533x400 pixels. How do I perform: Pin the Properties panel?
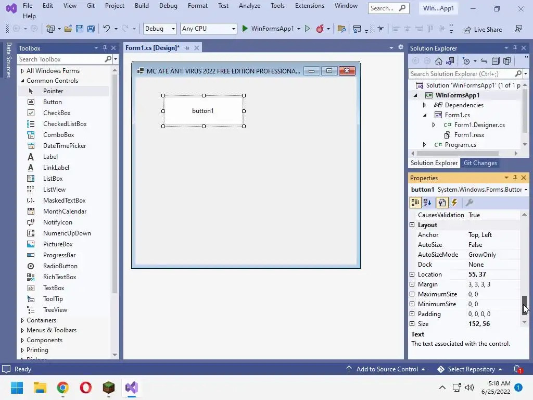[515, 178]
